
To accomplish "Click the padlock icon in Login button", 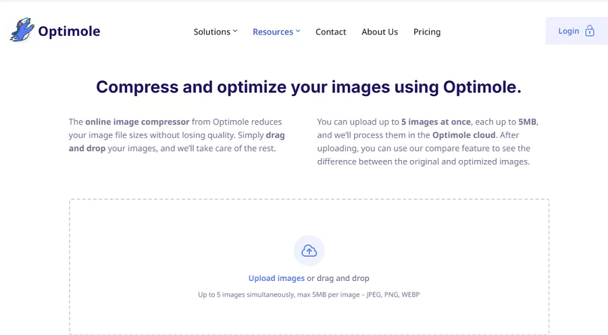I will point(589,30).
